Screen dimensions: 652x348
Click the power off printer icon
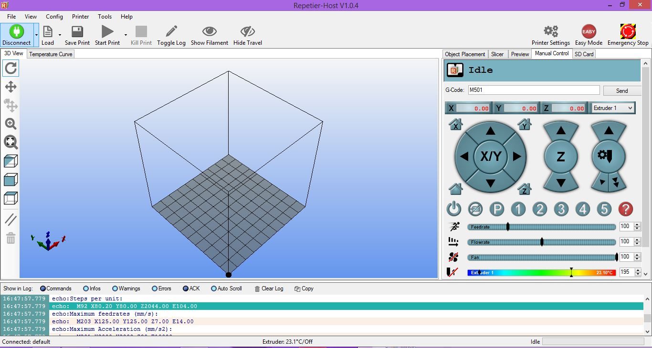pos(453,209)
